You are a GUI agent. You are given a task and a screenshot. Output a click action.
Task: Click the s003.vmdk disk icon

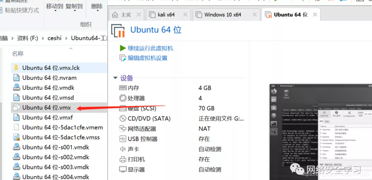[x=16, y=167]
